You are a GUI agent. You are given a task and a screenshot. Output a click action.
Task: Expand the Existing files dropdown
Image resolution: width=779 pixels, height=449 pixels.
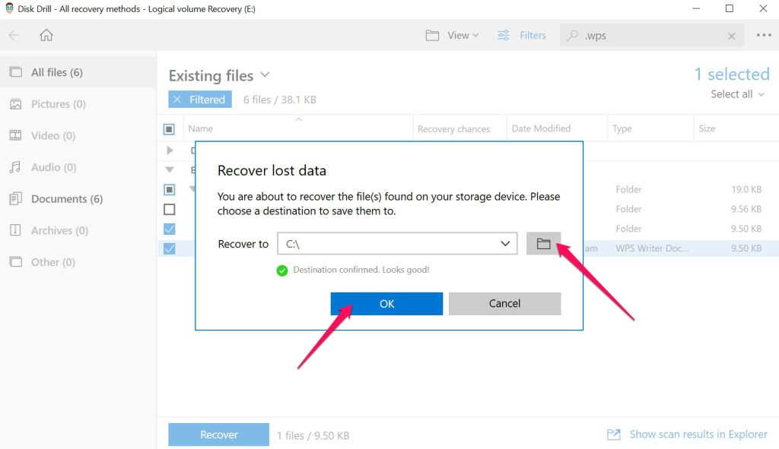click(264, 75)
